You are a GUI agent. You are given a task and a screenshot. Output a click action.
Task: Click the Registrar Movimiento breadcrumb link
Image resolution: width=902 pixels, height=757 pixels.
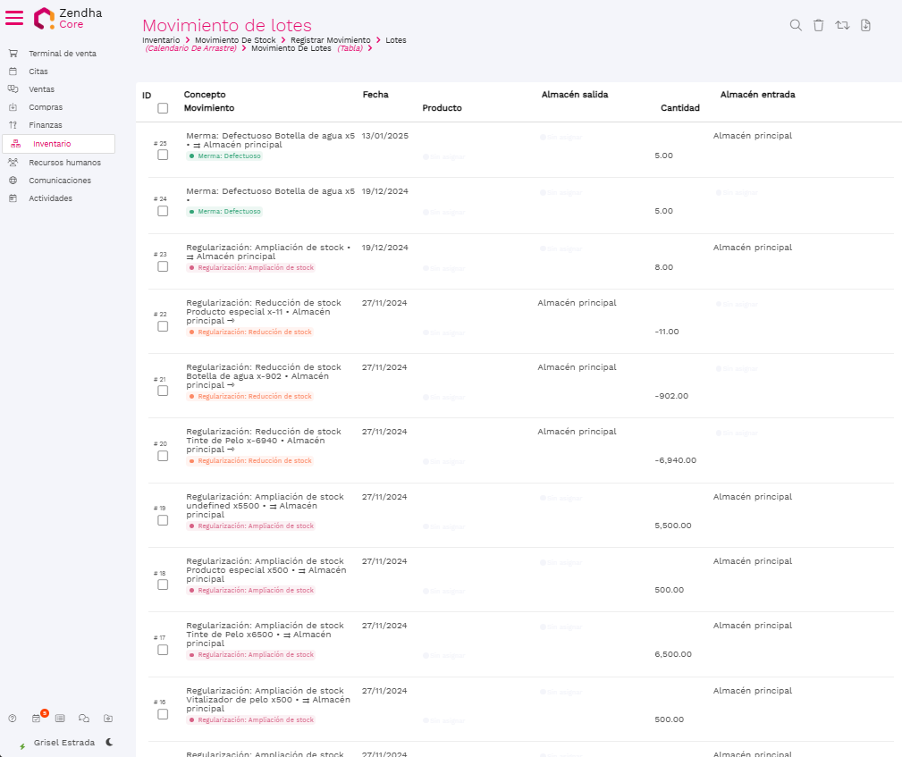click(330, 40)
